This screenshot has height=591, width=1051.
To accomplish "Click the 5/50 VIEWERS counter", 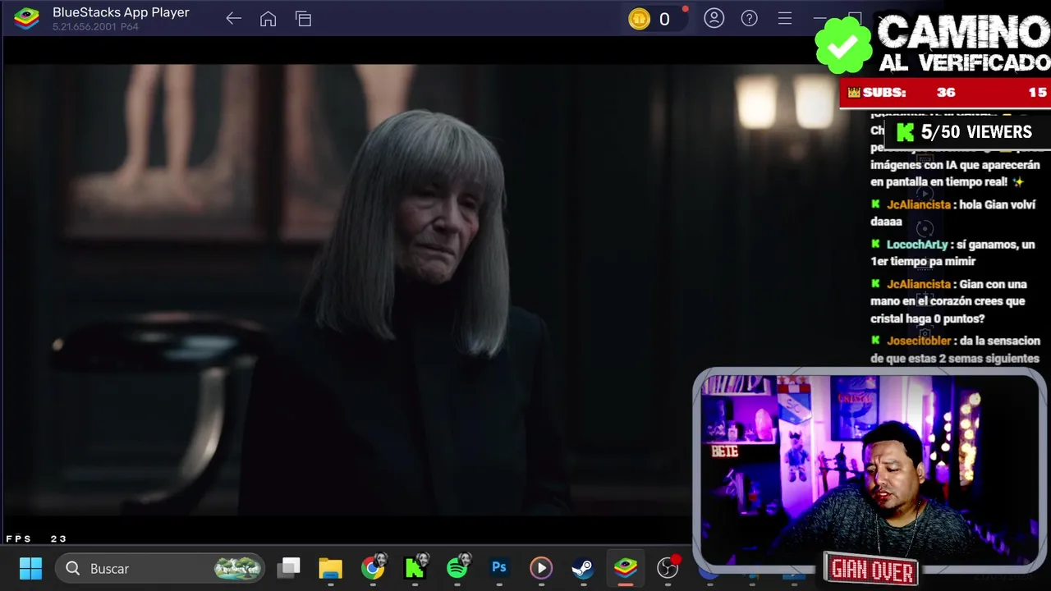I will (x=966, y=132).
